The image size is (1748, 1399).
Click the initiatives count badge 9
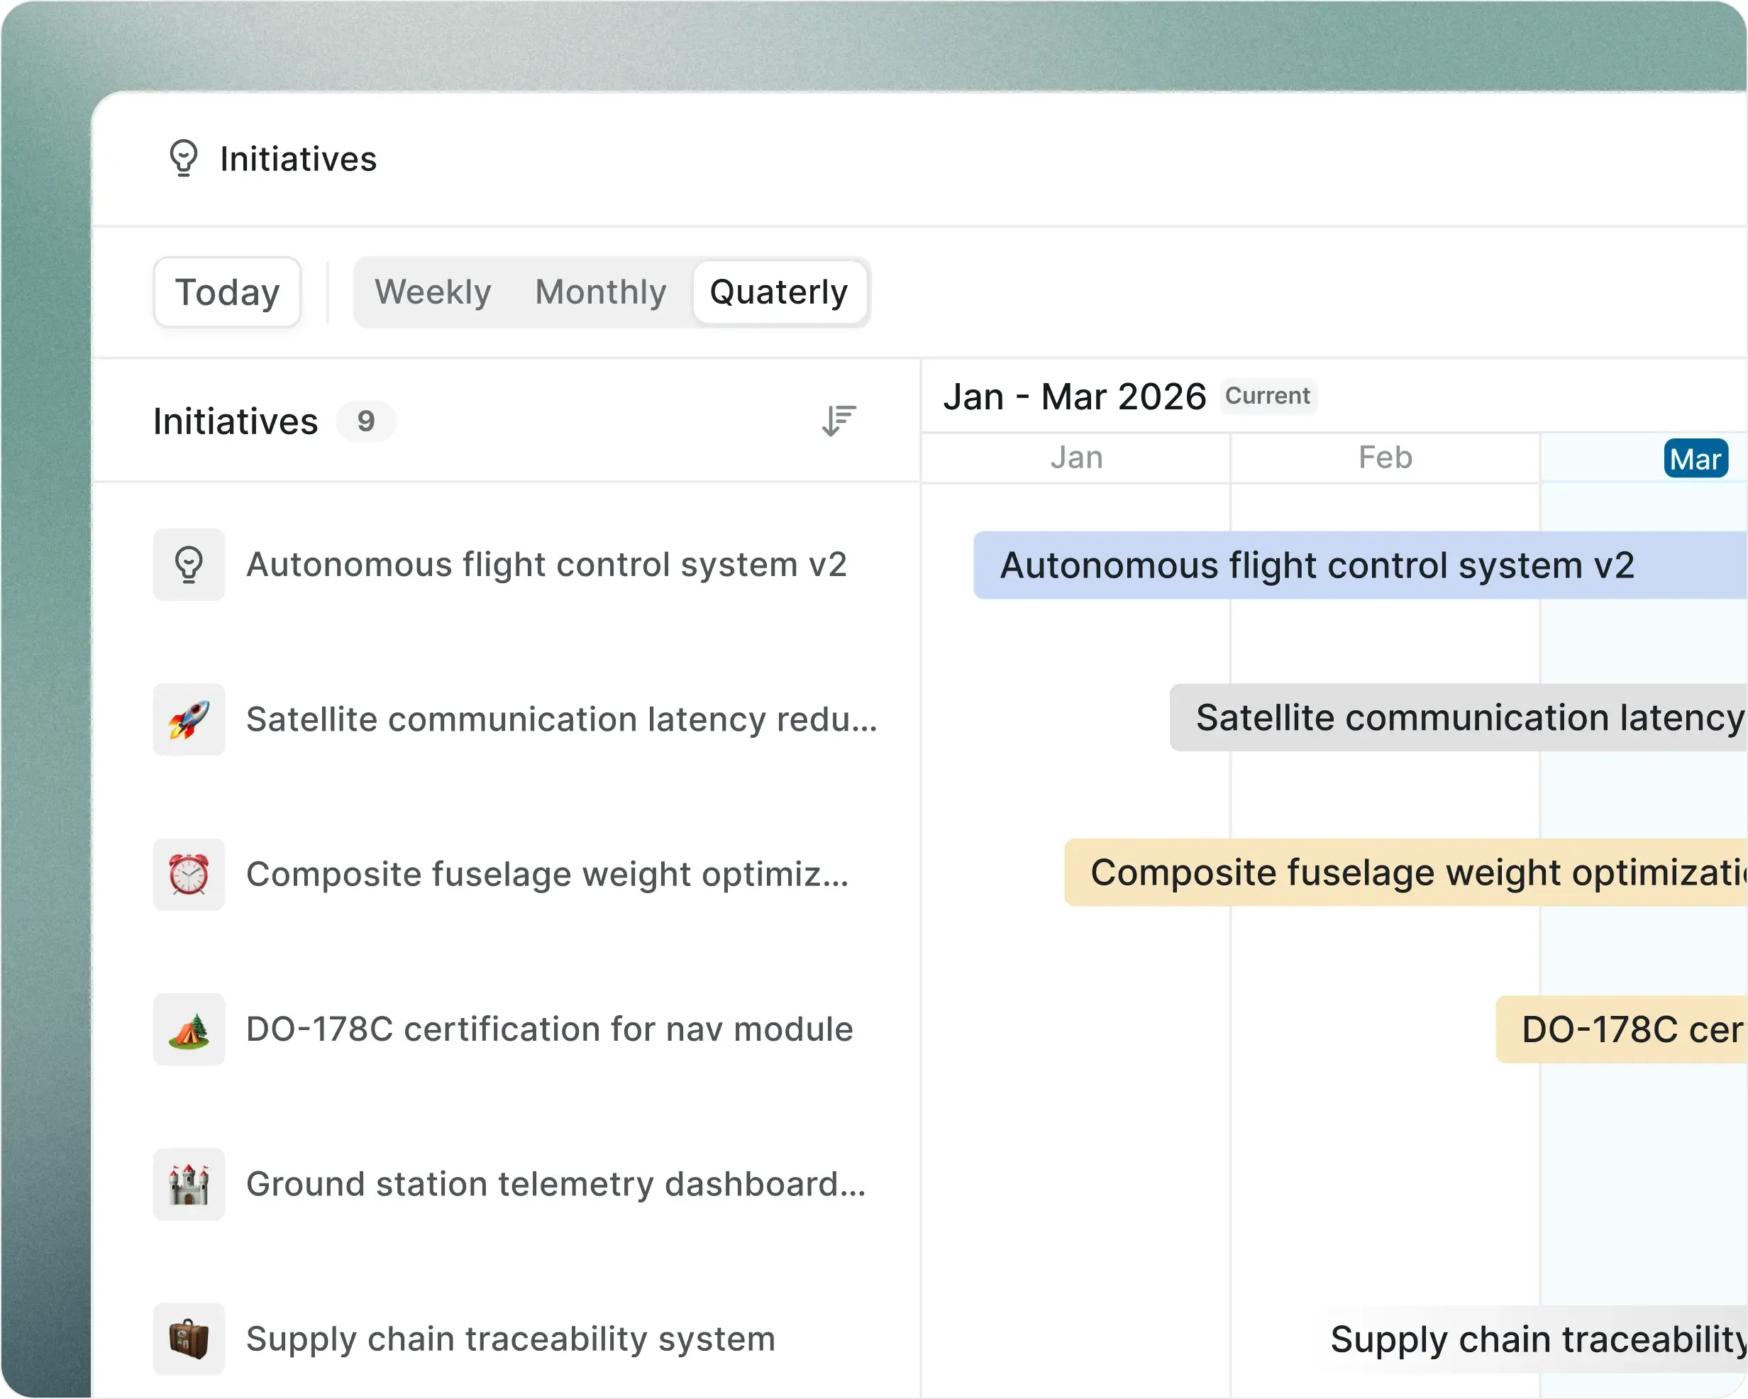(x=365, y=421)
